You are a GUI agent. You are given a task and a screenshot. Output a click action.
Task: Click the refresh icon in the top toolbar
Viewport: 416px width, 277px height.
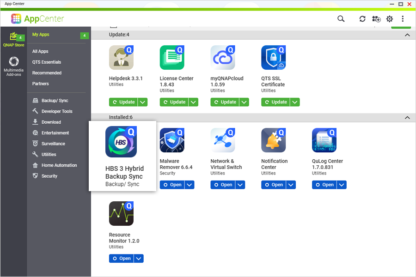362,19
